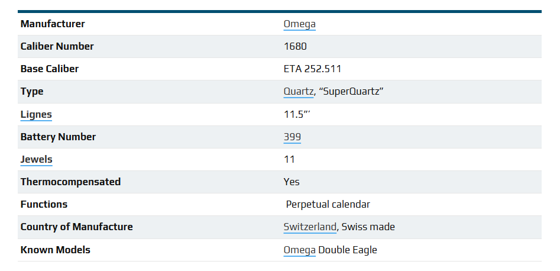Click the Double Eagle model text
The height and width of the screenshot is (271, 560).
(348, 250)
